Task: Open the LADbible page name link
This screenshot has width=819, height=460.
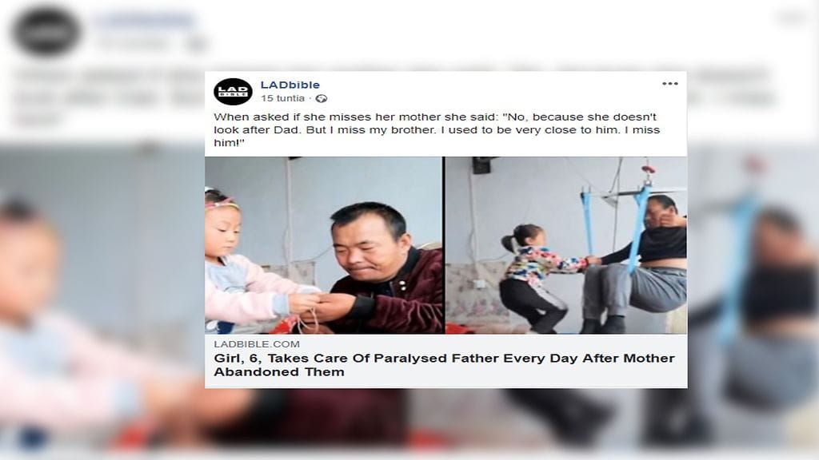Action: point(290,85)
